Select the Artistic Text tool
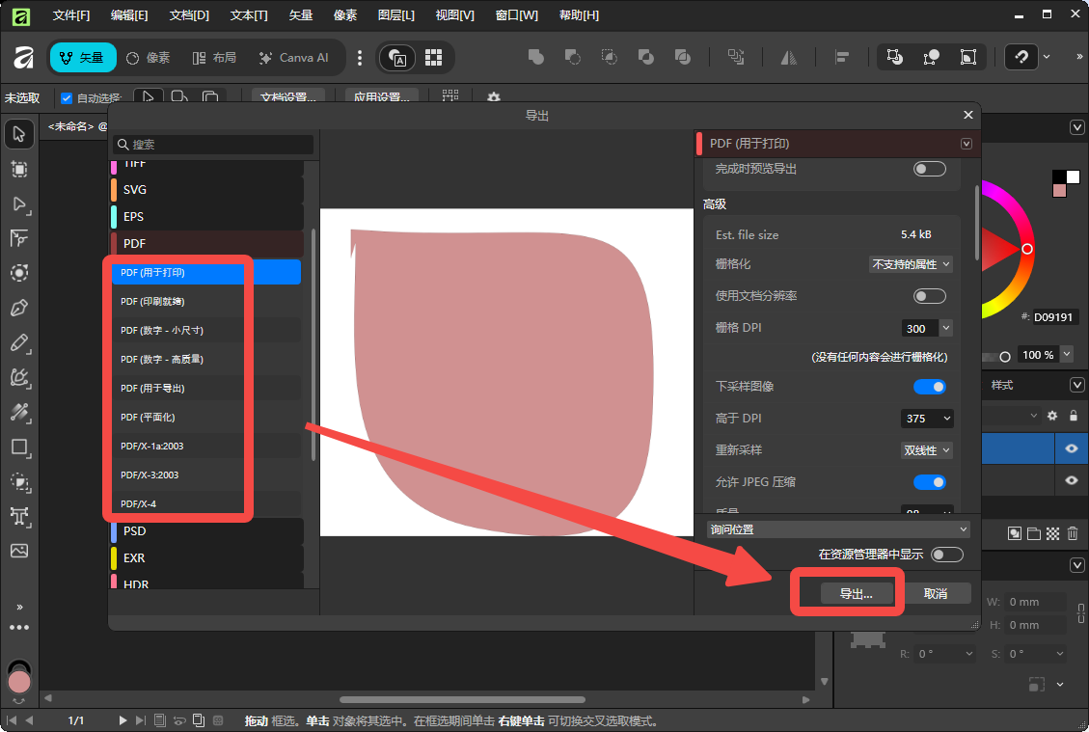The height and width of the screenshot is (732, 1089). [19, 516]
